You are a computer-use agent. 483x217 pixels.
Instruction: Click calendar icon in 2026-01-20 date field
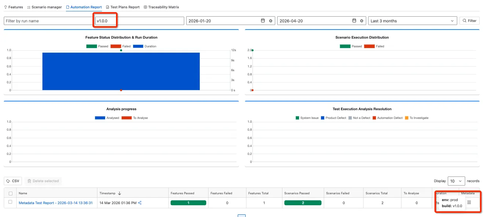[263, 21]
